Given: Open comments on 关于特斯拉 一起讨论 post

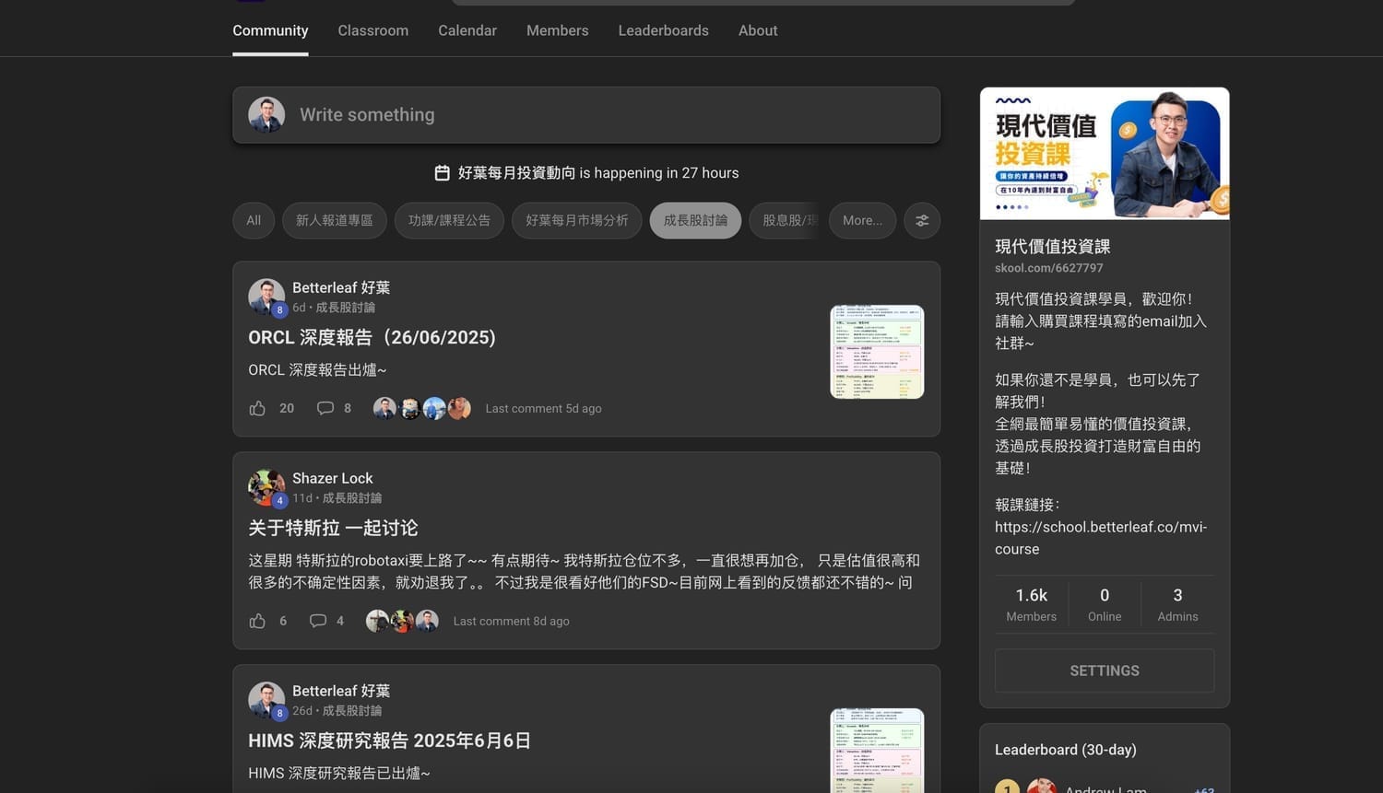Looking at the screenshot, I should click(318, 621).
